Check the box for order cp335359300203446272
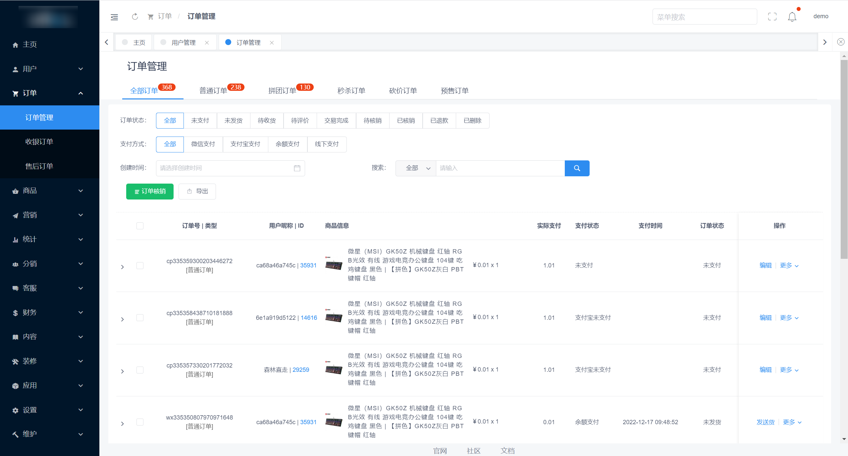 pos(140,265)
